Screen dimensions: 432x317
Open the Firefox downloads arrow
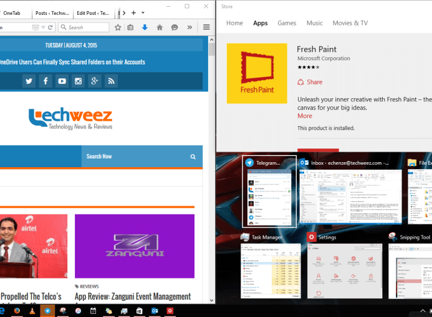coord(145,27)
